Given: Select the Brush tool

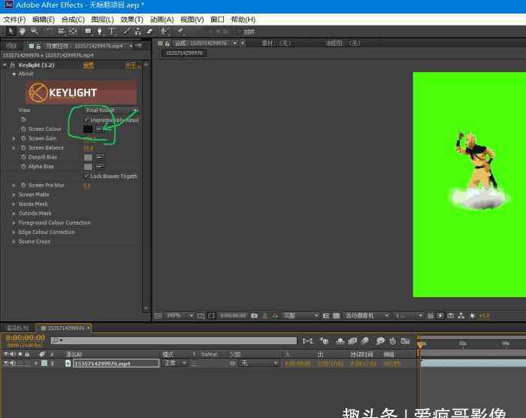Looking at the screenshot, I should click(x=126, y=32).
